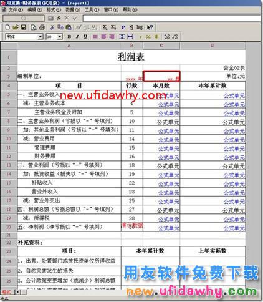The height and width of the screenshot is (302, 263).
Task: Select column B header
Action: pos(132,46)
